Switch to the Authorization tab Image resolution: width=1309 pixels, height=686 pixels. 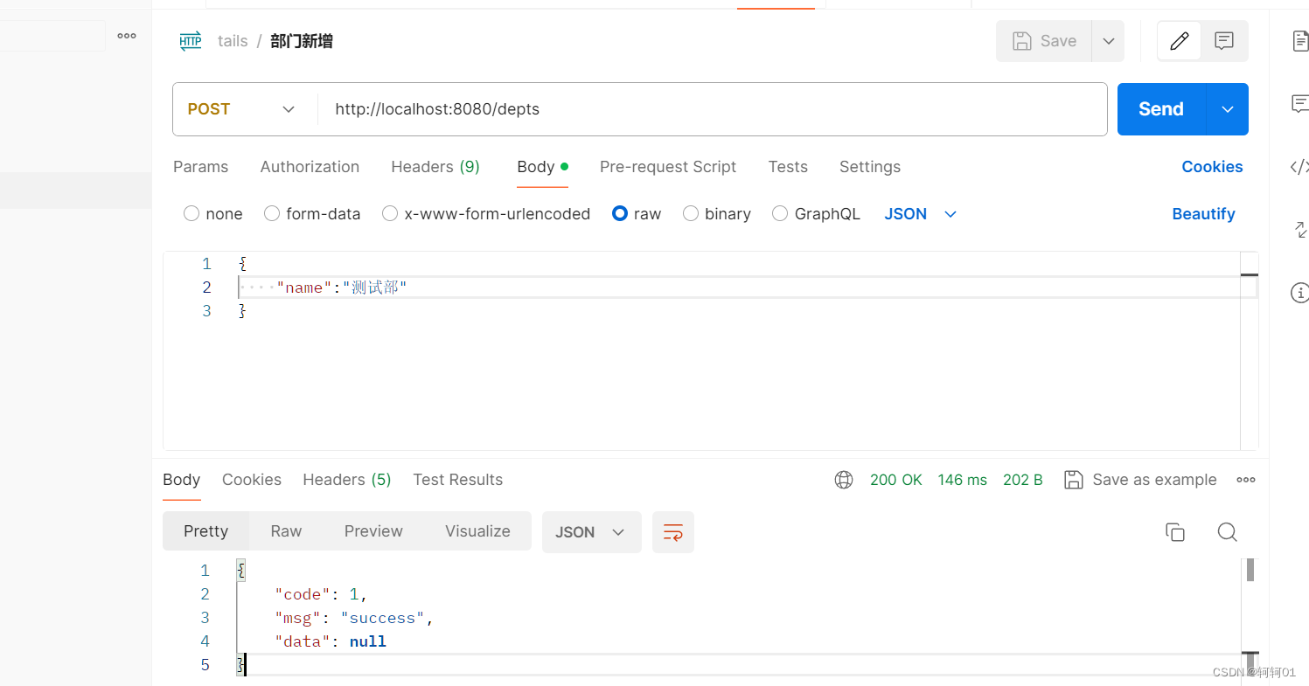(x=310, y=167)
